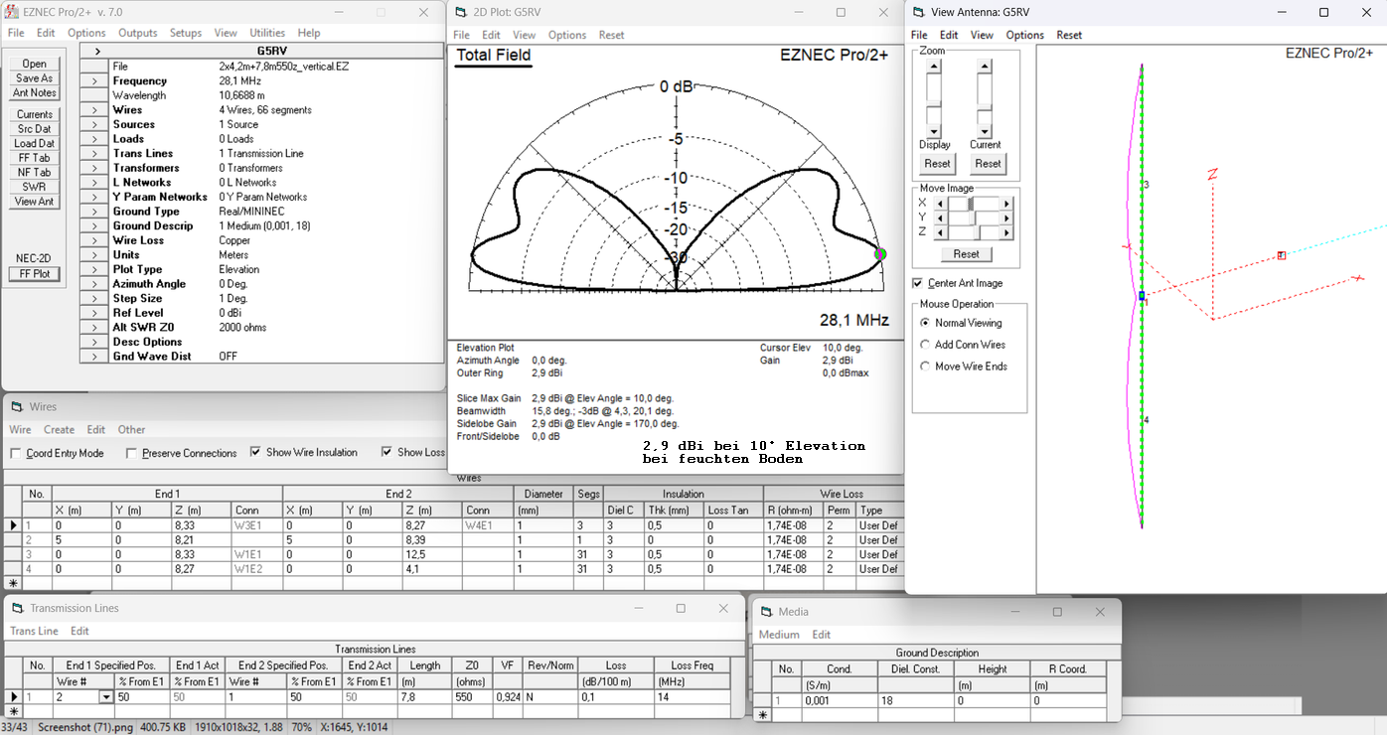Click the Transmission Lines window title icon
Image resolution: width=1387 pixels, height=735 pixels.
click(16, 608)
